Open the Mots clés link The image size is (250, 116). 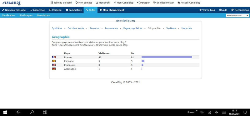[x=187, y=28]
